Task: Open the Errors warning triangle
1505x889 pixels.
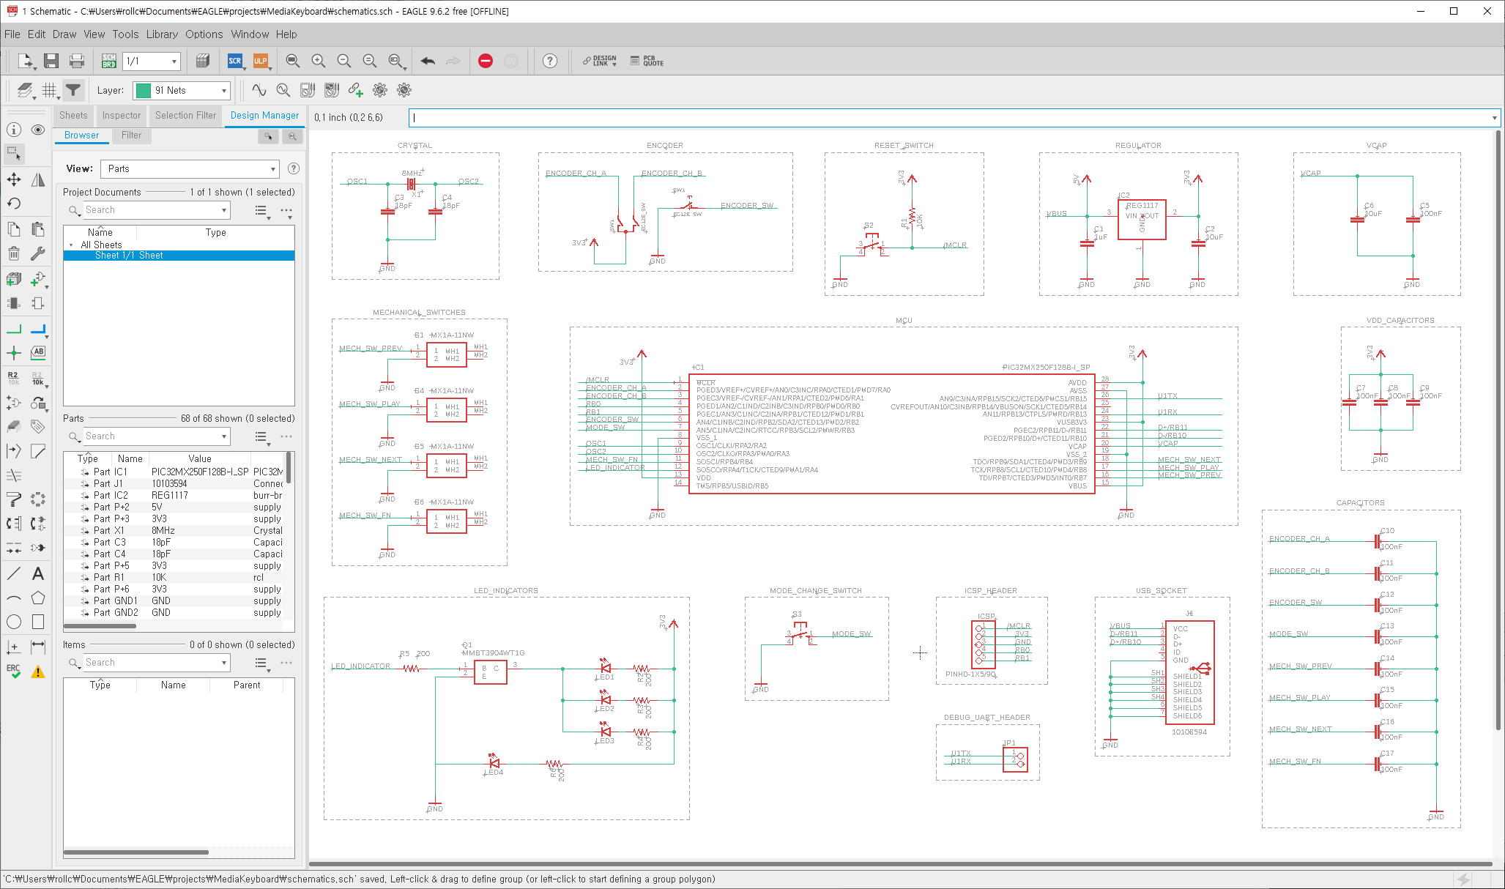Action: (x=38, y=671)
